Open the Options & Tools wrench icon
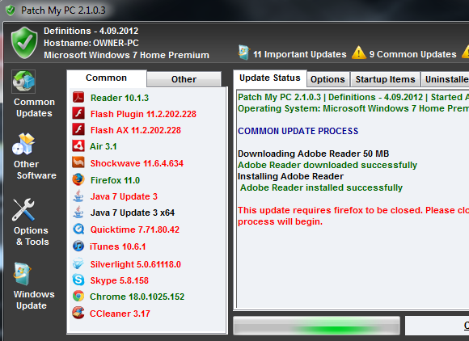Viewport: 469px width, 341px height. pos(23,210)
